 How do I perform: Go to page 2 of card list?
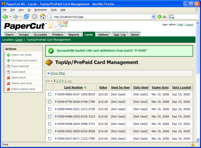tap(57, 81)
